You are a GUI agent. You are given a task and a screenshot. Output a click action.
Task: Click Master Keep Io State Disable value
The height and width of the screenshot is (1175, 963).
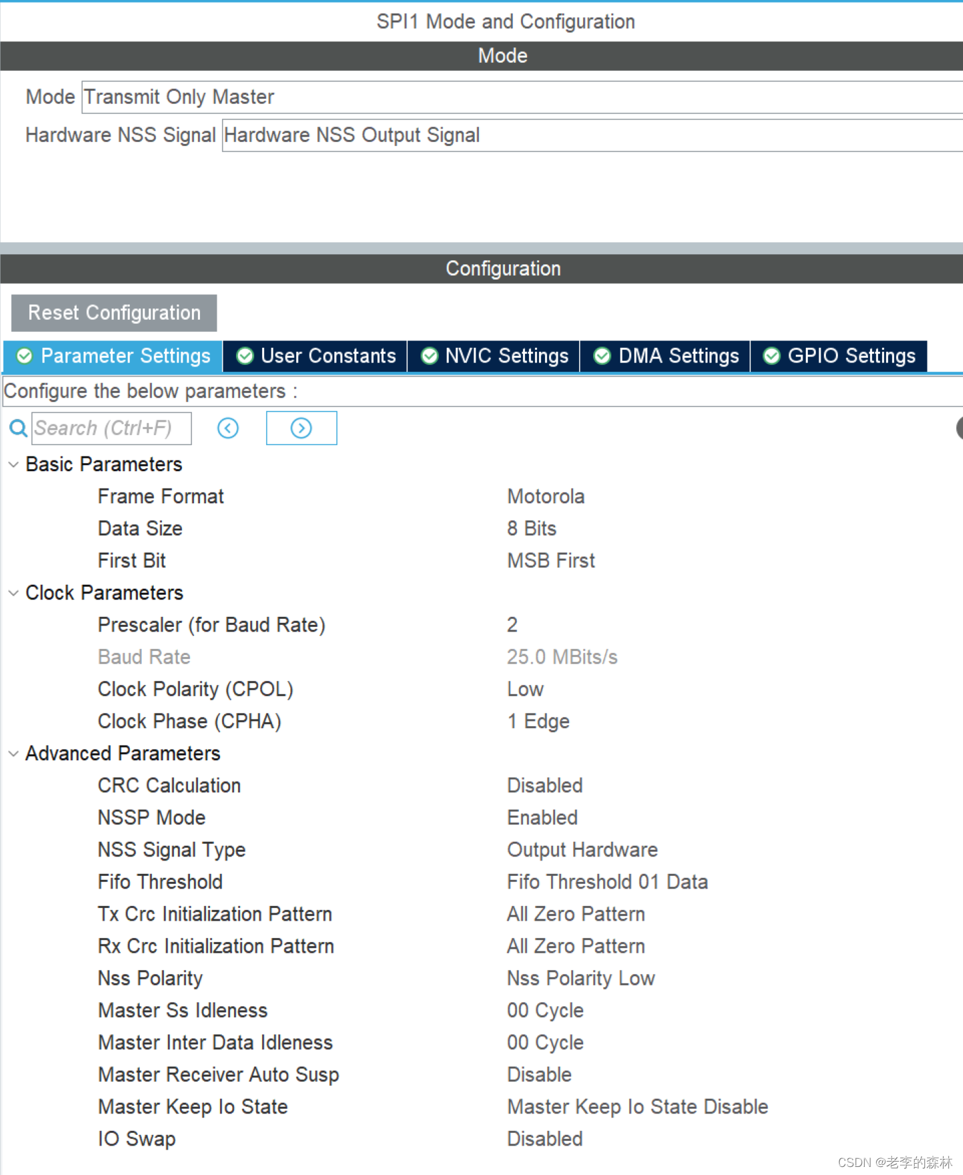coord(637,1107)
